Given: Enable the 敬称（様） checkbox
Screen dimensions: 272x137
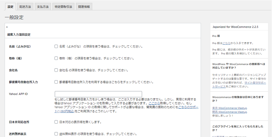Looking at the screenshot, I should point(56,58).
